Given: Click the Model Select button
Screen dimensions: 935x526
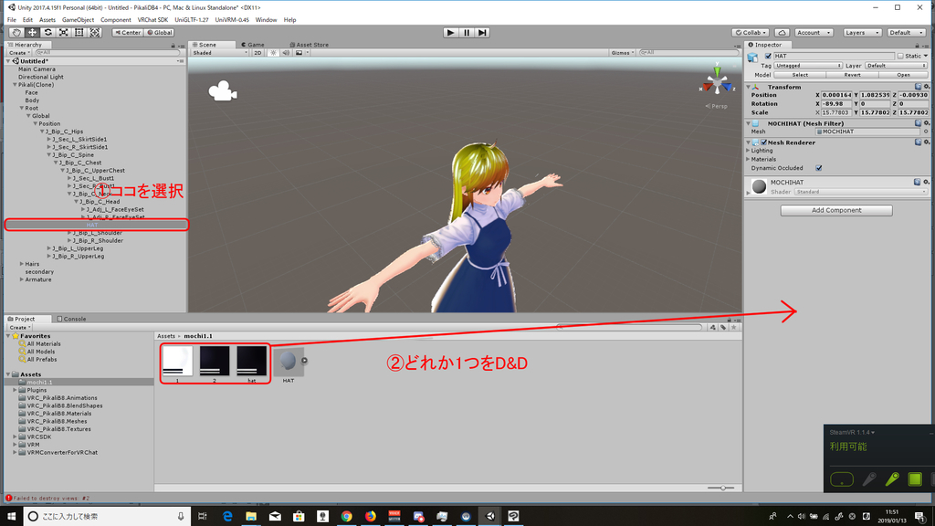Looking at the screenshot, I should pos(800,75).
